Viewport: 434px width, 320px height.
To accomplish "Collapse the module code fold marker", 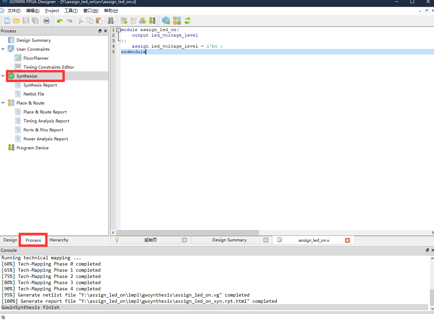I will click(119, 30).
